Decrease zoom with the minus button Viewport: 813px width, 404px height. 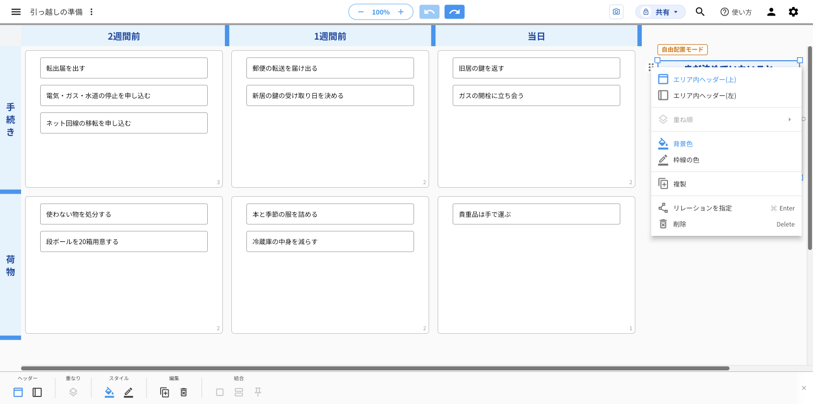click(x=361, y=12)
